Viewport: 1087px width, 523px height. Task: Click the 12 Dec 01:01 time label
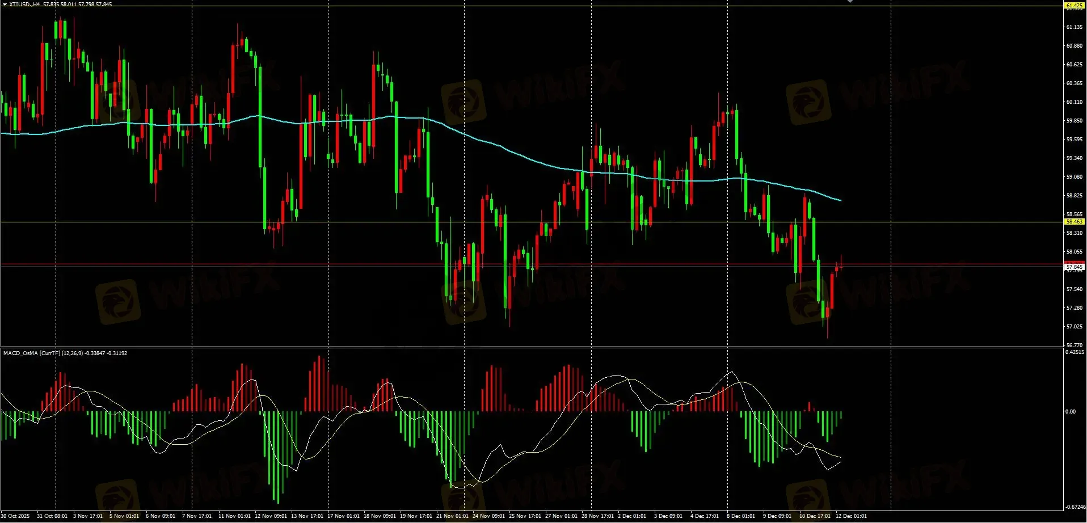[x=852, y=516]
